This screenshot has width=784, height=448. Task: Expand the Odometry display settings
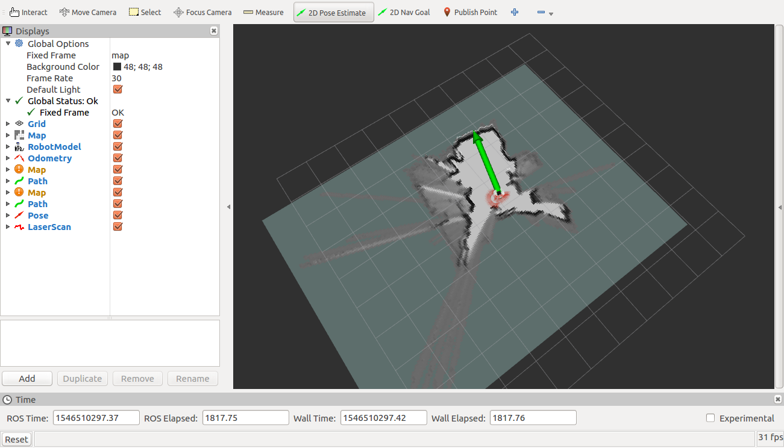(x=8, y=158)
